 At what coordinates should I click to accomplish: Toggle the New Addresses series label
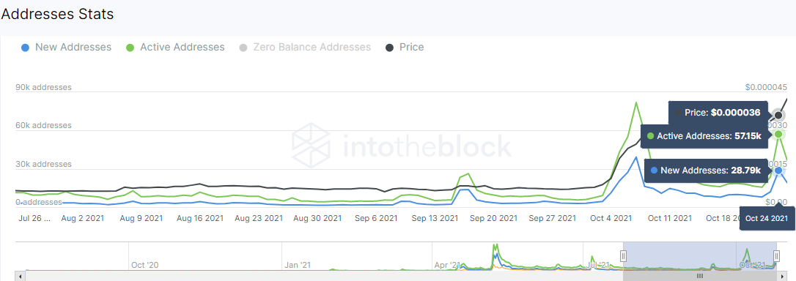[73, 47]
